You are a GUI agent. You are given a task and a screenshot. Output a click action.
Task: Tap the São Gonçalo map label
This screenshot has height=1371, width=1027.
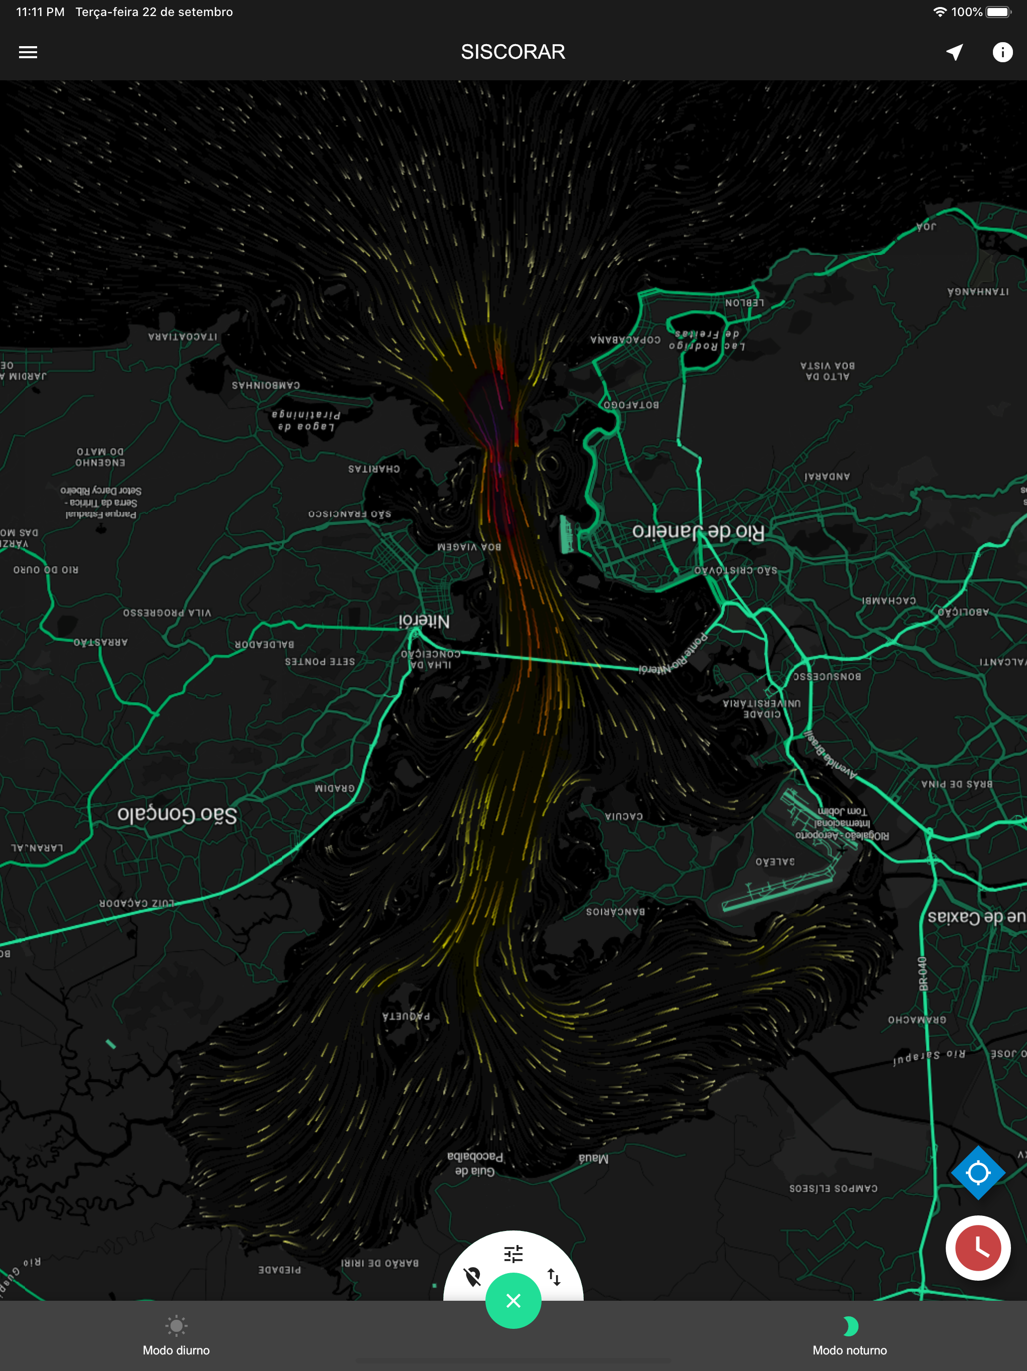177,814
